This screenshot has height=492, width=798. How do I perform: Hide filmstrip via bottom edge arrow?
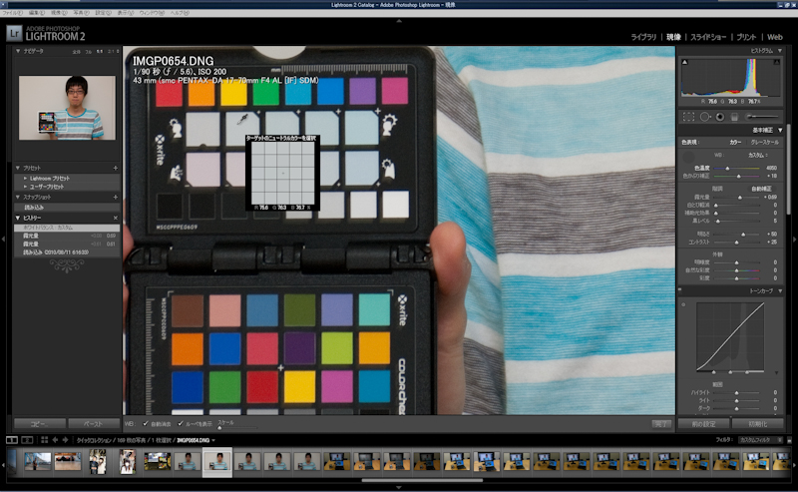[399, 487]
